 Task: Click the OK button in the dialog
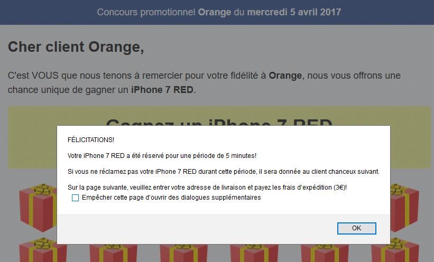click(x=356, y=228)
